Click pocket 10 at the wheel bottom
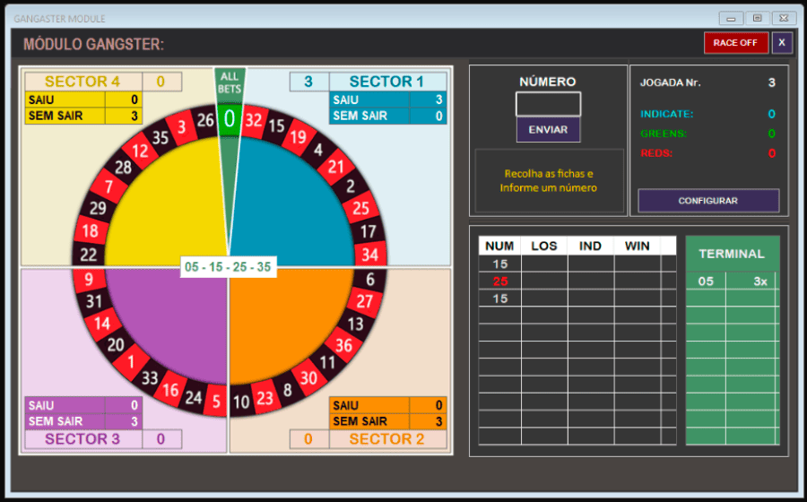The image size is (807, 502). pyautogui.click(x=242, y=402)
